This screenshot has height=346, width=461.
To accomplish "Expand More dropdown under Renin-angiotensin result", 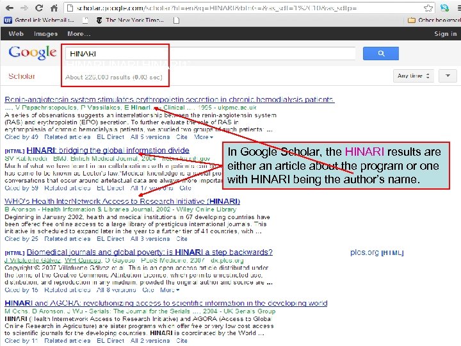I will [x=204, y=137].
